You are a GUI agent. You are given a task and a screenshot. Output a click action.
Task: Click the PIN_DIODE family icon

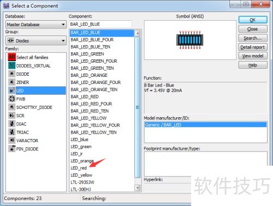pos(12,149)
